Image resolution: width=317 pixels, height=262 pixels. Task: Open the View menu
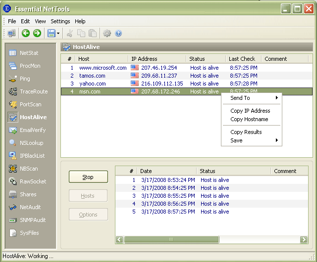[40, 21]
